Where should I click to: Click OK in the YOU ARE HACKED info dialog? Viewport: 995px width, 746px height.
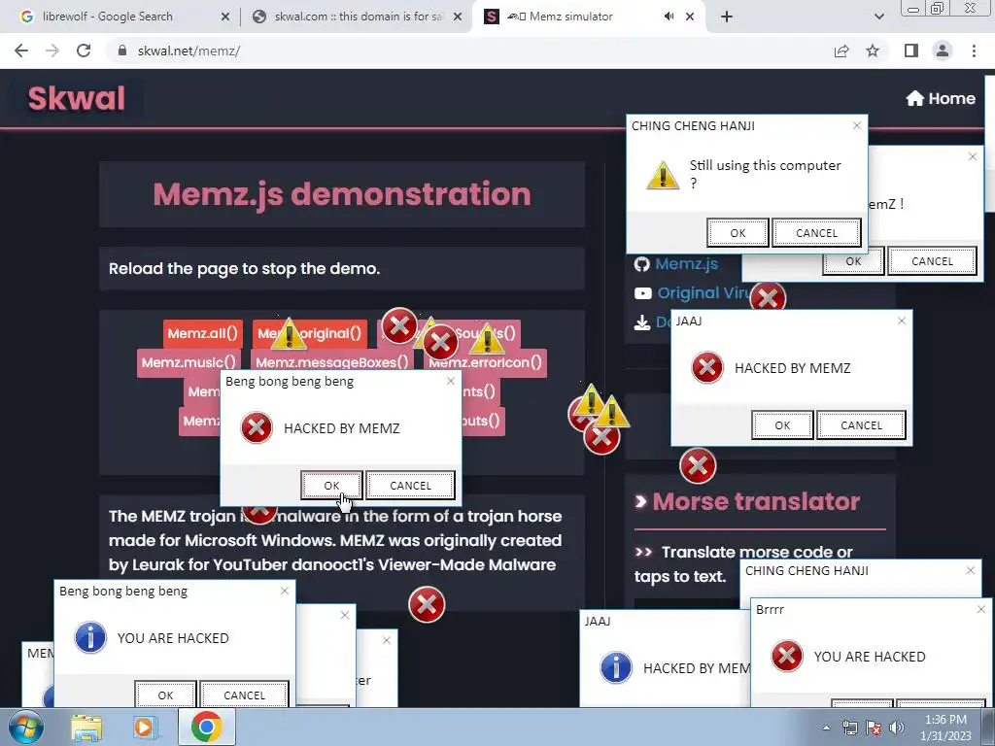(x=165, y=695)
